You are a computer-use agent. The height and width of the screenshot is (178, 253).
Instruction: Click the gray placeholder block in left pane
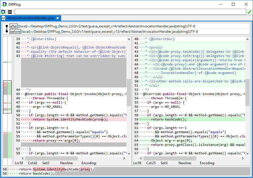[x=74, y=73]
